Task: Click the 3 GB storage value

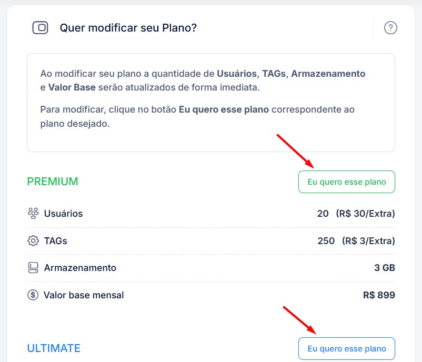Action: tap(385, 268)
